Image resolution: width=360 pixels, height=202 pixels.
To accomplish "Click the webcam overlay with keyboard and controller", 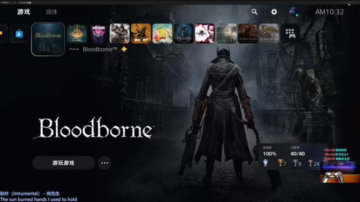I will [340, 171].
